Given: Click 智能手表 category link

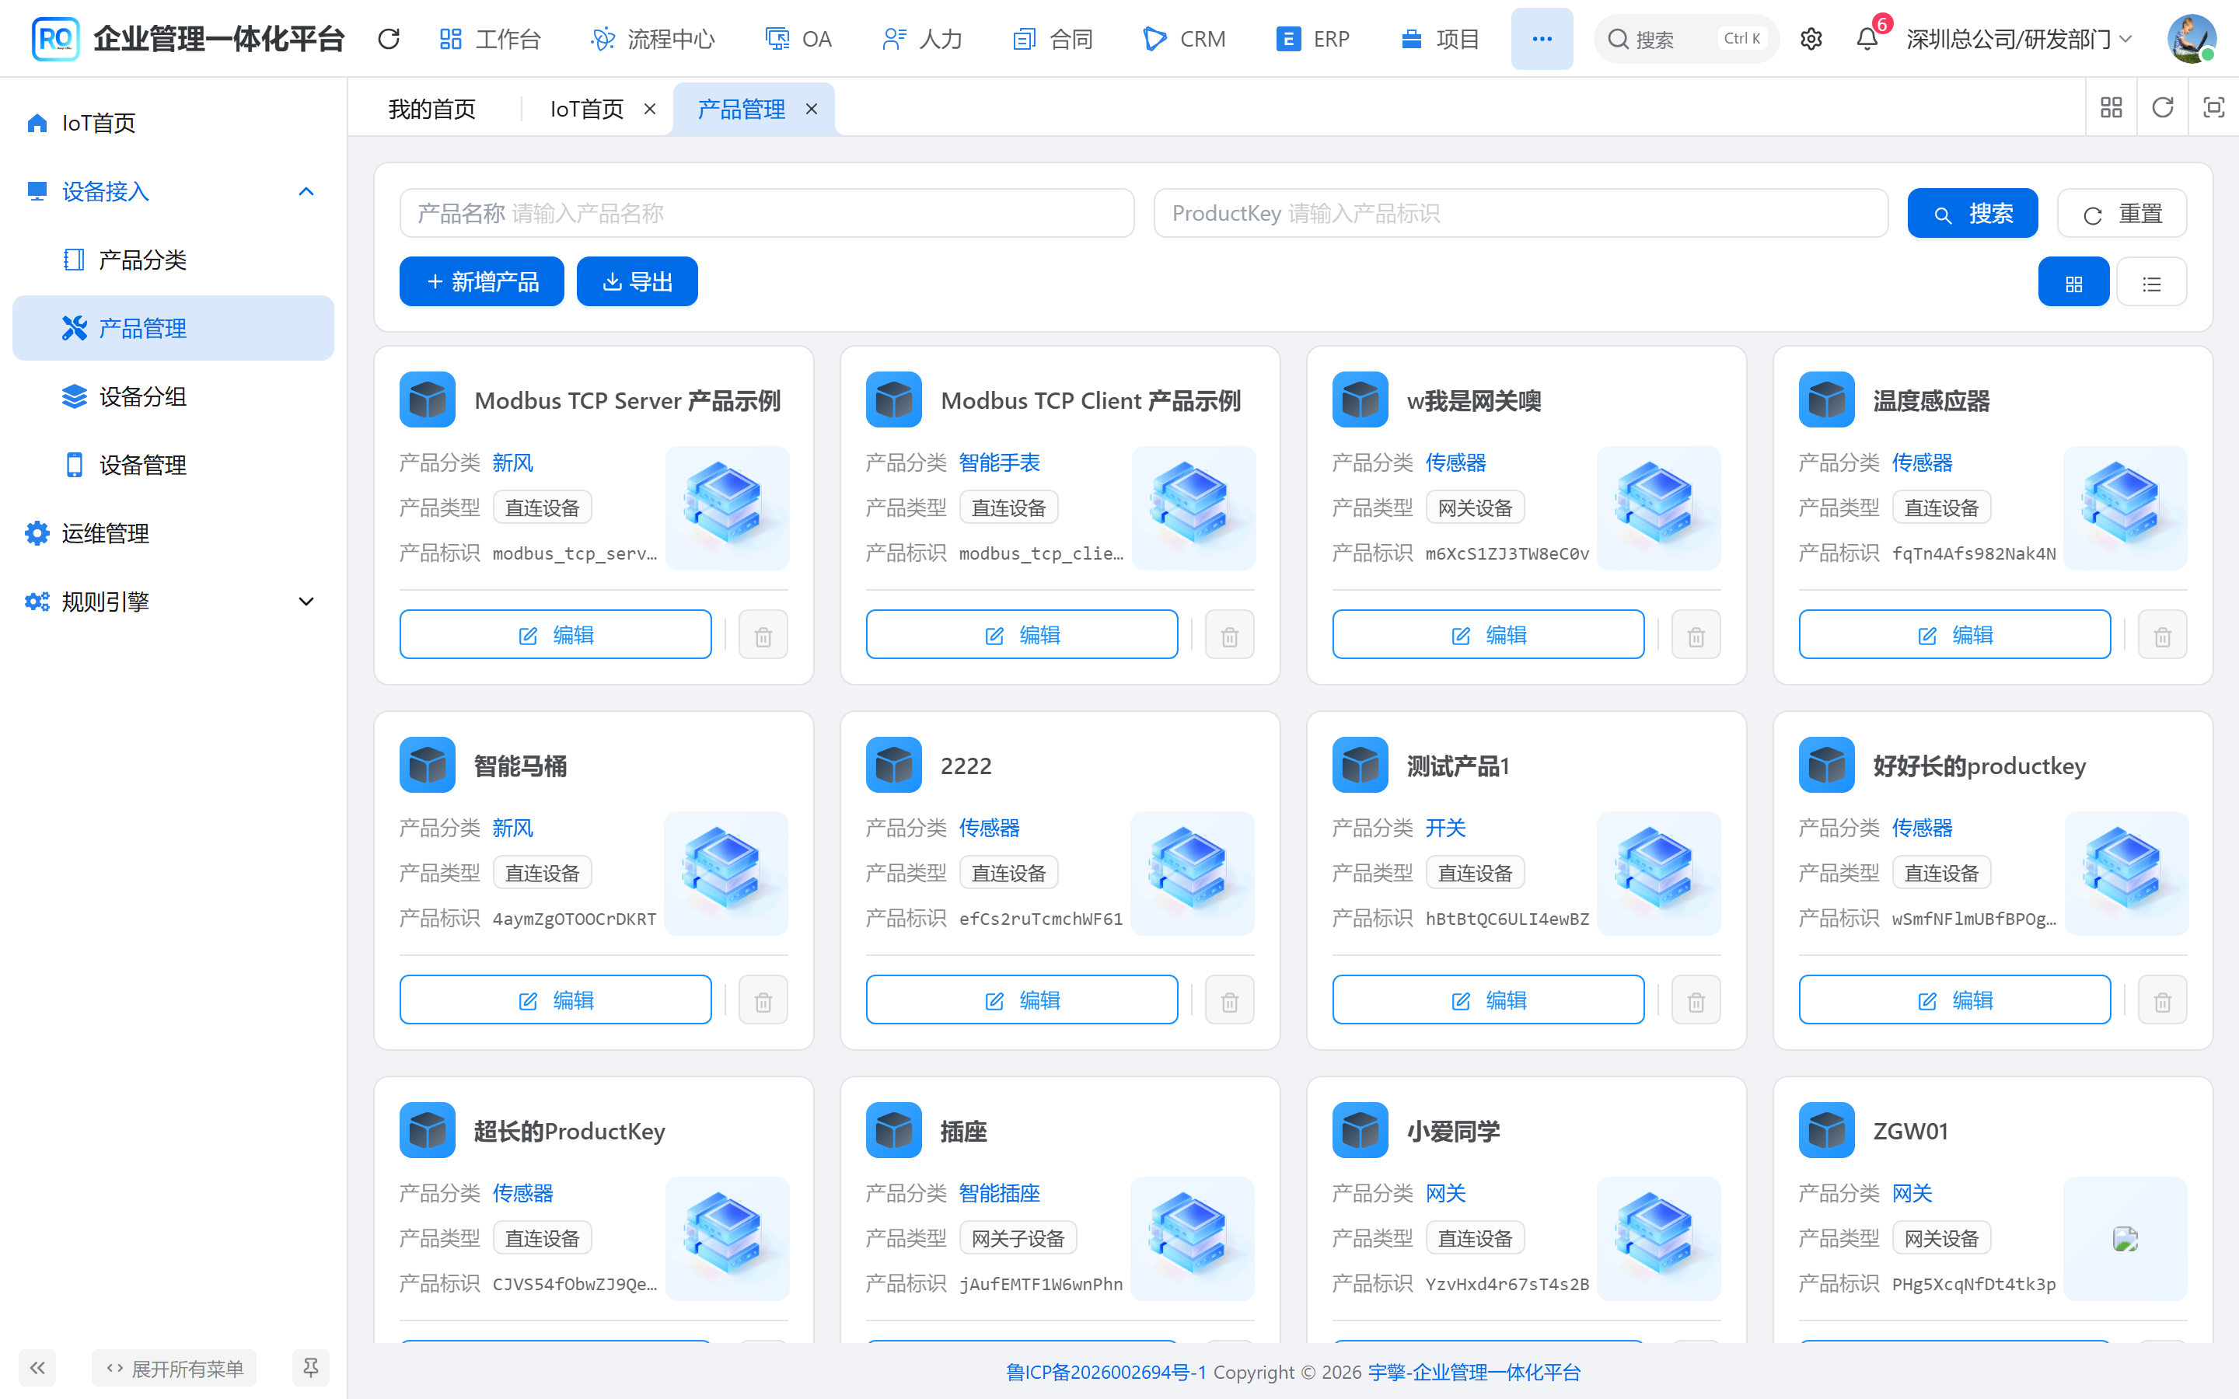Looking at the screenshot, I should tap(999, 462).
